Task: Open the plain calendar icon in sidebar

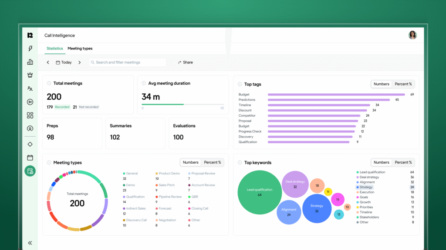Action: [x=30, y=158]
